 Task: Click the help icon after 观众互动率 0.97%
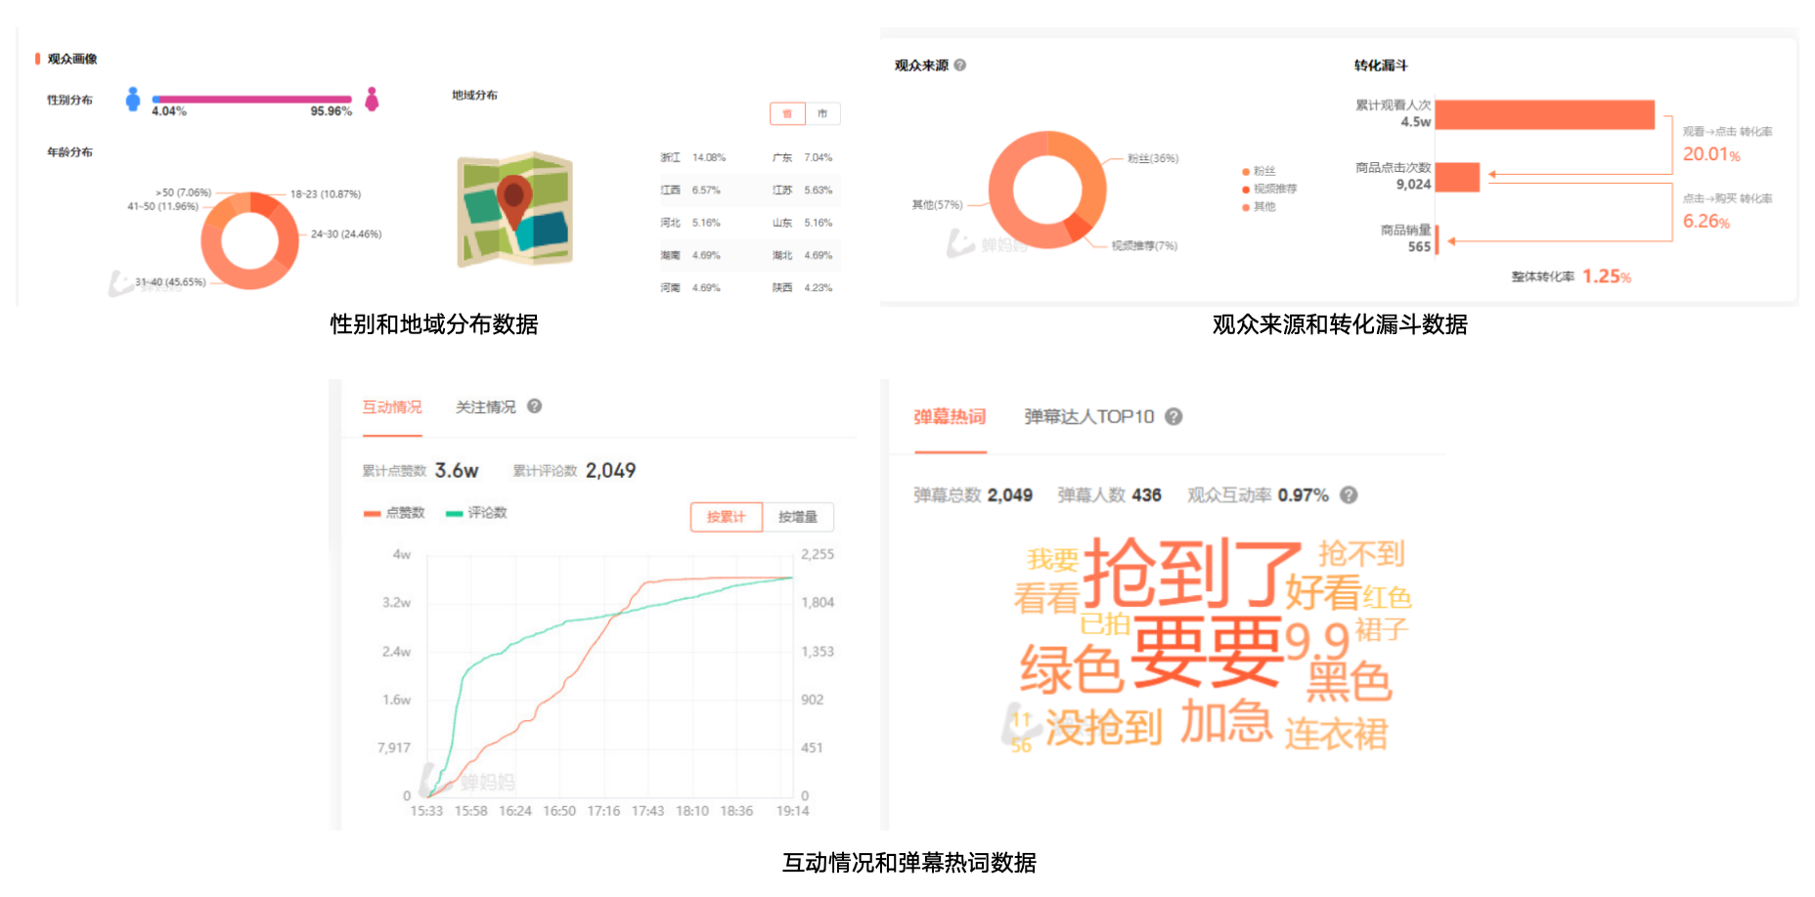coord(1349,495)
